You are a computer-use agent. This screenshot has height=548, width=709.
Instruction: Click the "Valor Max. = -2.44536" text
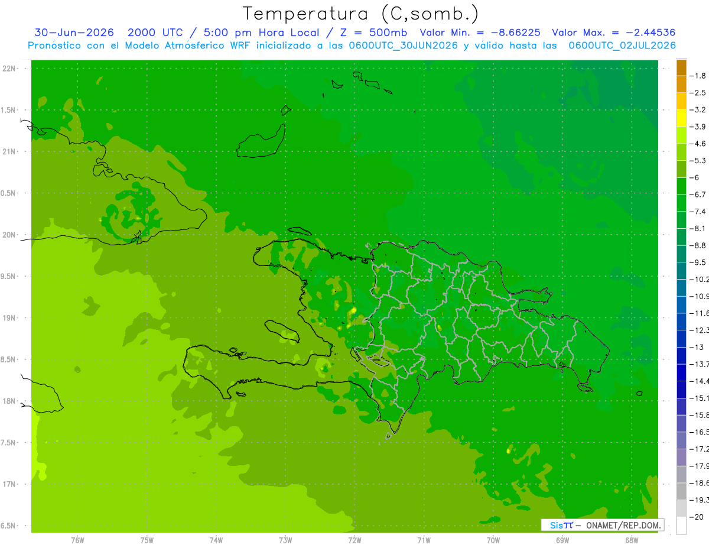coord(613,33)
